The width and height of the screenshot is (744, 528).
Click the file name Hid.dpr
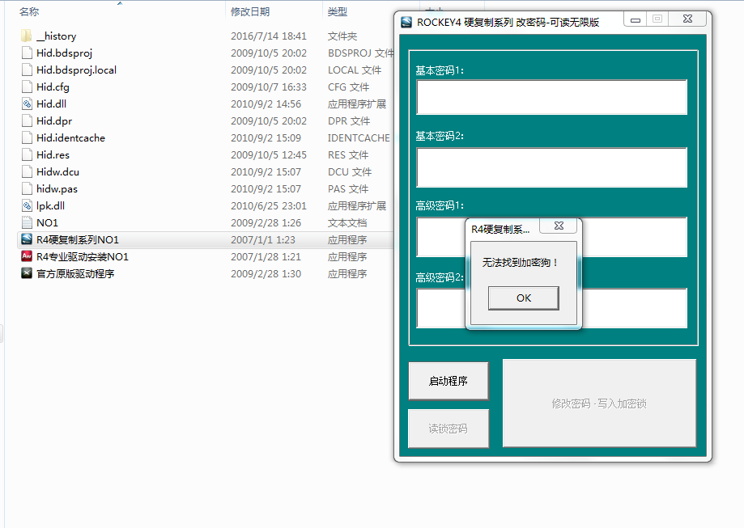click(x=54, y=120)
